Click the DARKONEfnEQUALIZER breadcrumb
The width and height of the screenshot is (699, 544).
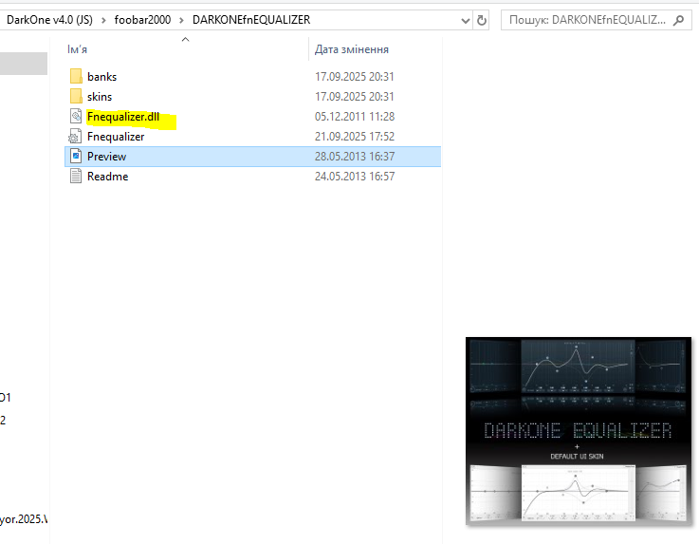[251, 20]
